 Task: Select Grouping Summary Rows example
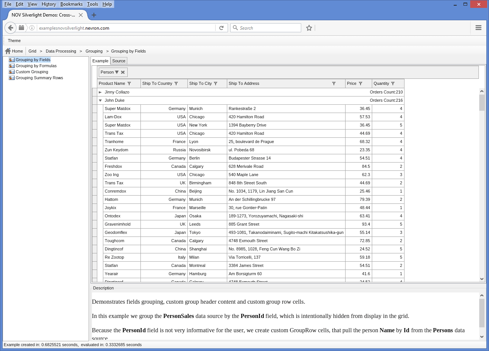tap(39, 78)
